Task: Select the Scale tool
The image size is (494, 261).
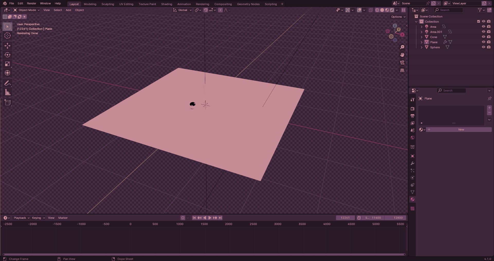Action: pyautogui.click(x=7, y=64)
